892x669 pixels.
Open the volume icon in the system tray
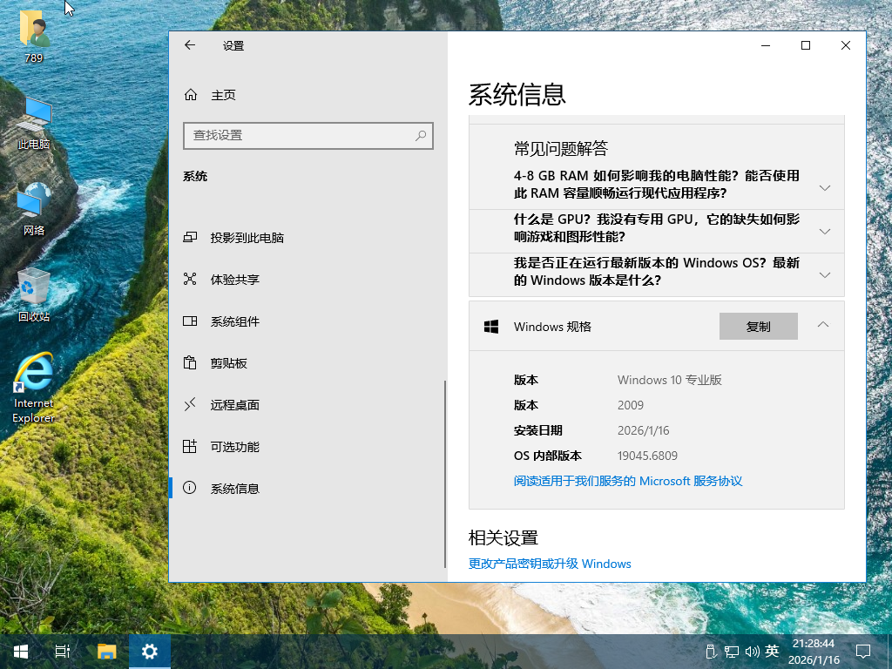(x=751, y=651)
